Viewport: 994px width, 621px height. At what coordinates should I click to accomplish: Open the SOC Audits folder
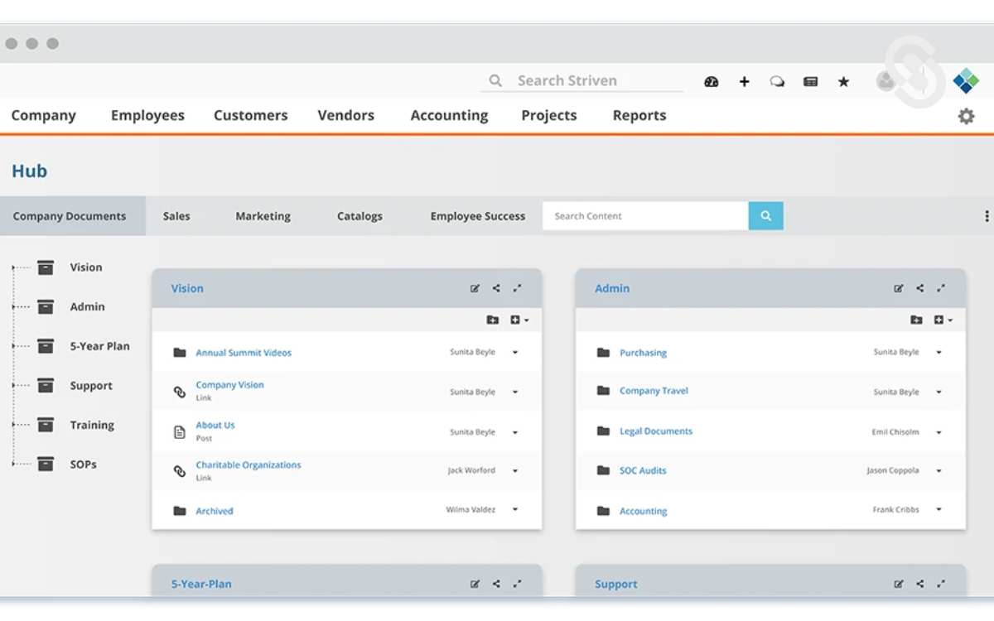(643, 470)
